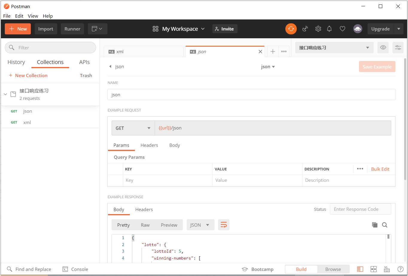The width and height of the screenshot is (408, 276).
Task: Click the orange sync icon
Action: point(291,29)
